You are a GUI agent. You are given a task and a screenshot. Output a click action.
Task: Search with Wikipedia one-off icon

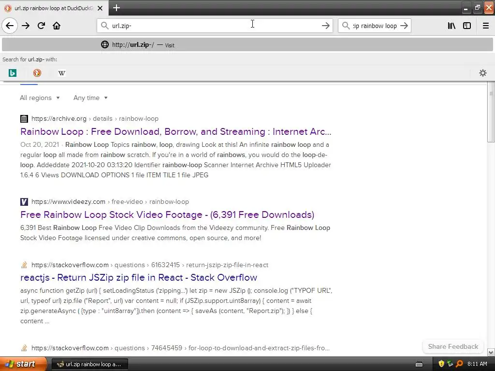coord(61,73)
